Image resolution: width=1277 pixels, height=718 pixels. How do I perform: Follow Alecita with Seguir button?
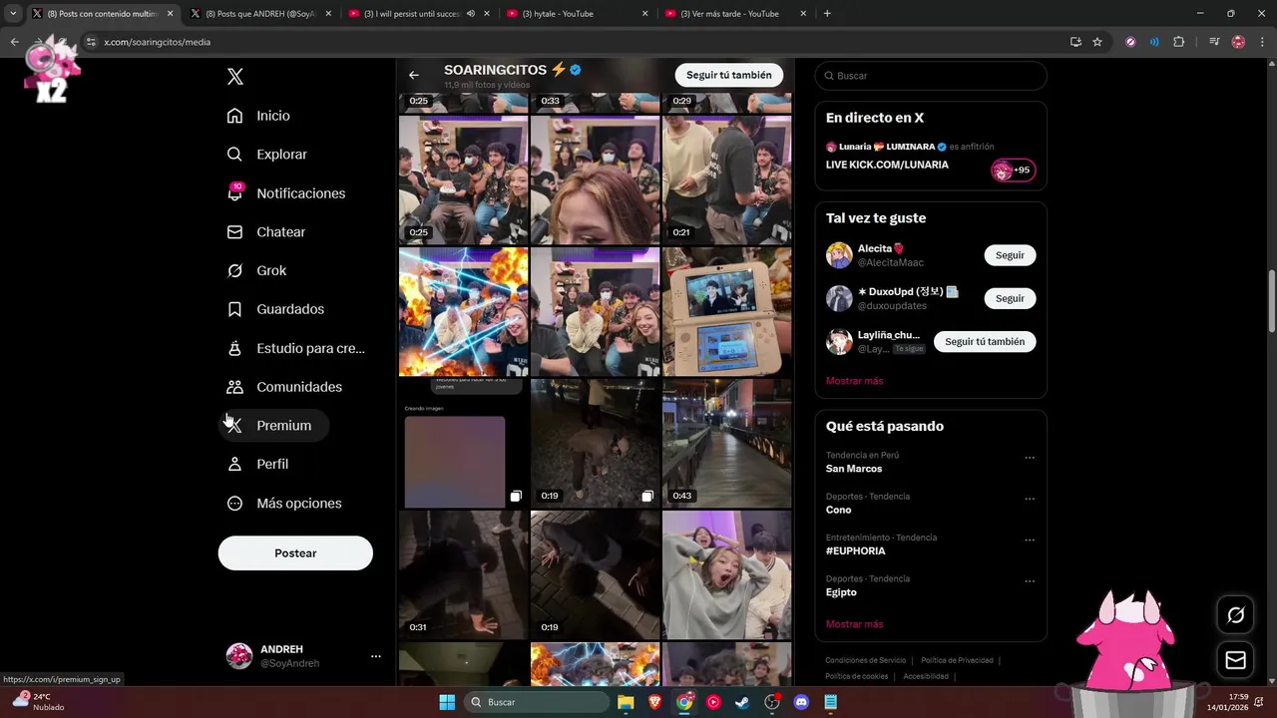click(1010, 255)
